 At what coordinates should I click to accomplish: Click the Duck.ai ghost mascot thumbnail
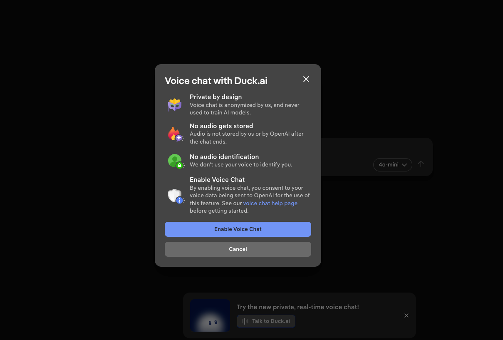click(210, 315)
